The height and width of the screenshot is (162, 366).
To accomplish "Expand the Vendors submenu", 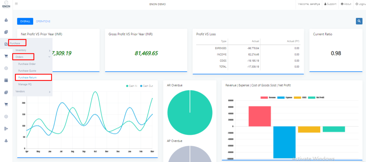I will (33, 92).
